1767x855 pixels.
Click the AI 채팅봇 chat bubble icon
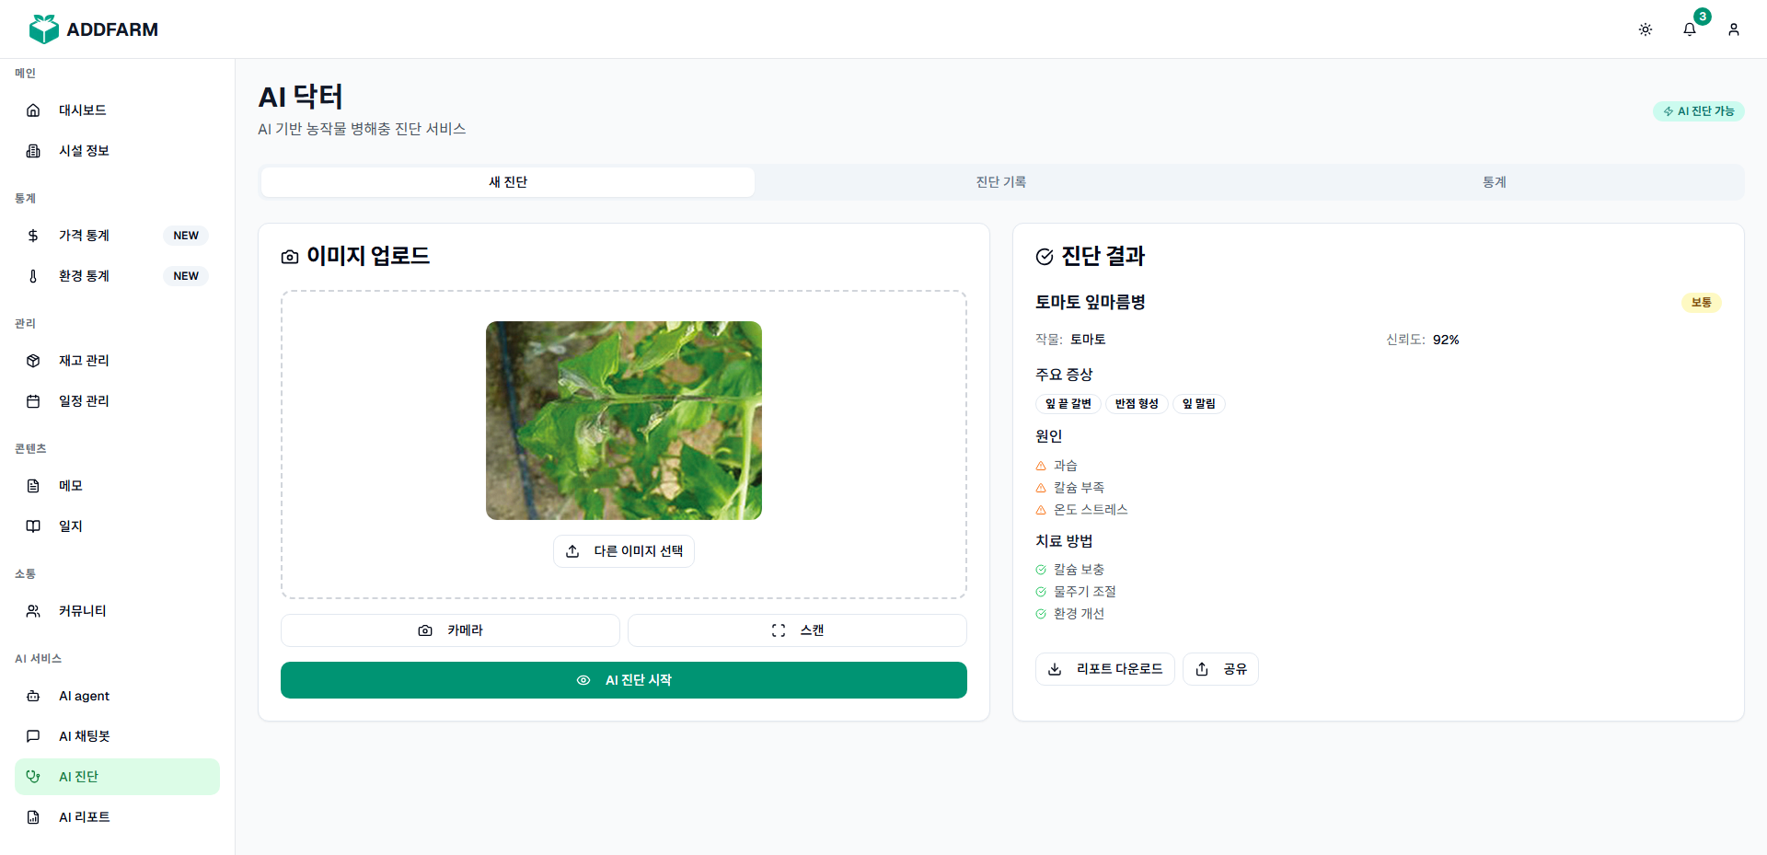[x=33, y=735]
